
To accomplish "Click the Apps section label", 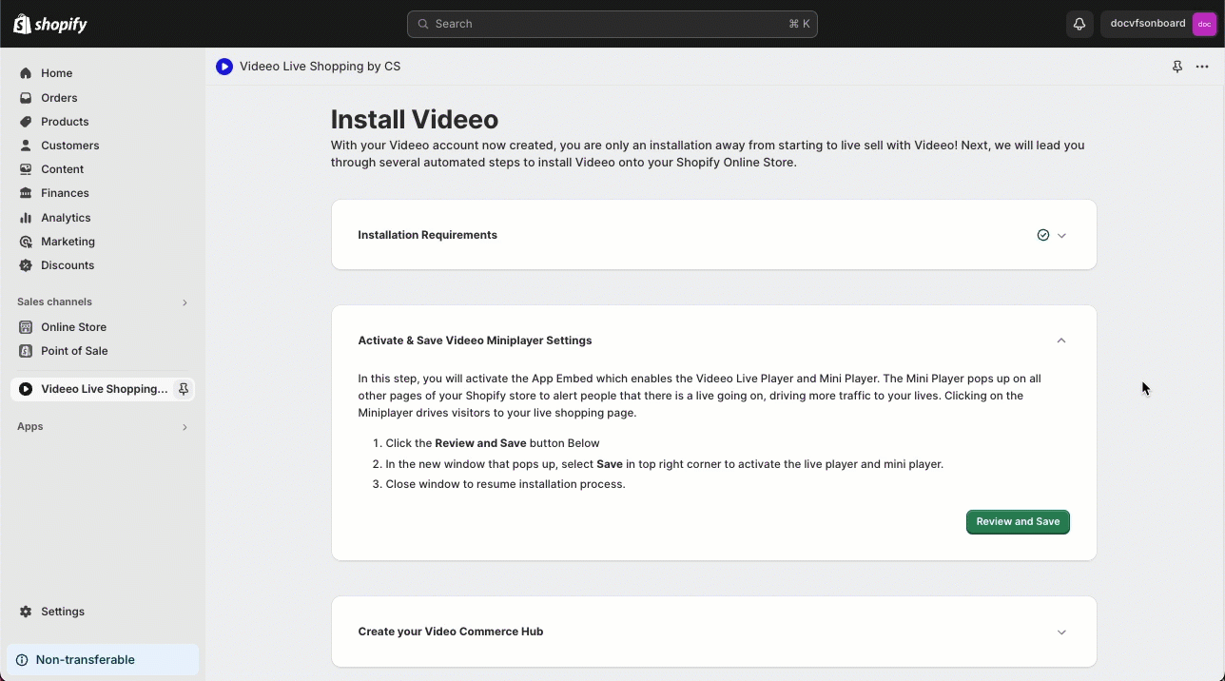I will [30, 426].
